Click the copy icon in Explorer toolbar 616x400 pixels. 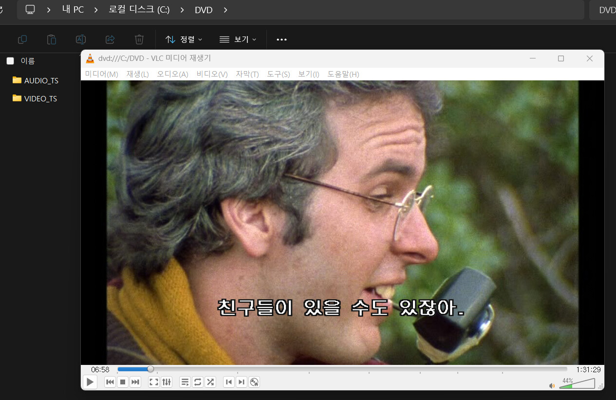[22, 39]
